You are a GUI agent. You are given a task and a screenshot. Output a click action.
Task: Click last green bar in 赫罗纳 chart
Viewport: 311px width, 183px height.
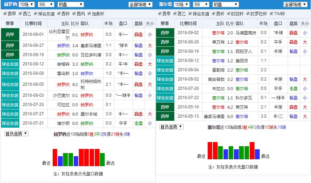coord(102,159)
